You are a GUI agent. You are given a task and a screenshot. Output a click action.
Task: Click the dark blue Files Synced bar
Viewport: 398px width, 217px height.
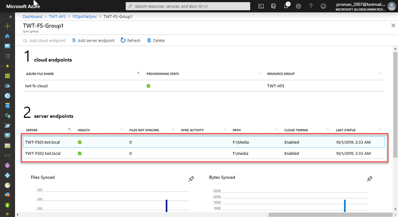coord(167,205)
